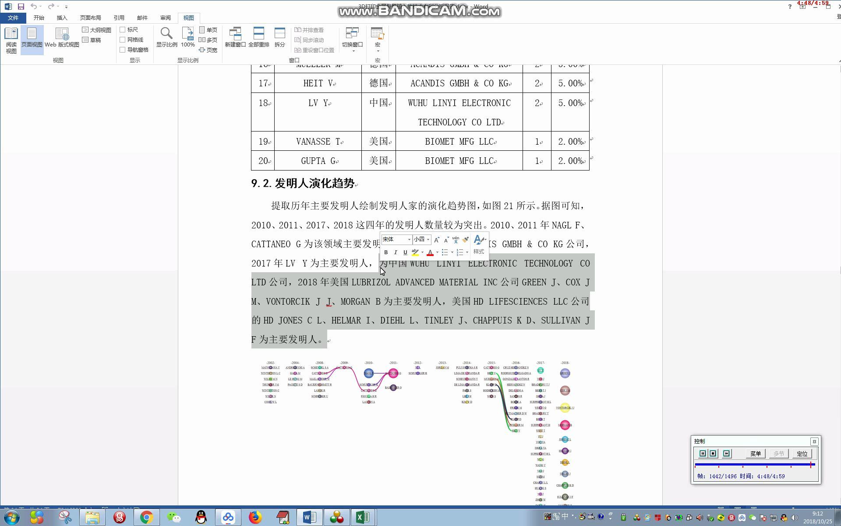Expand bullet list style dropdown arrow
The image size is (841, 526).
coord(452,252)
